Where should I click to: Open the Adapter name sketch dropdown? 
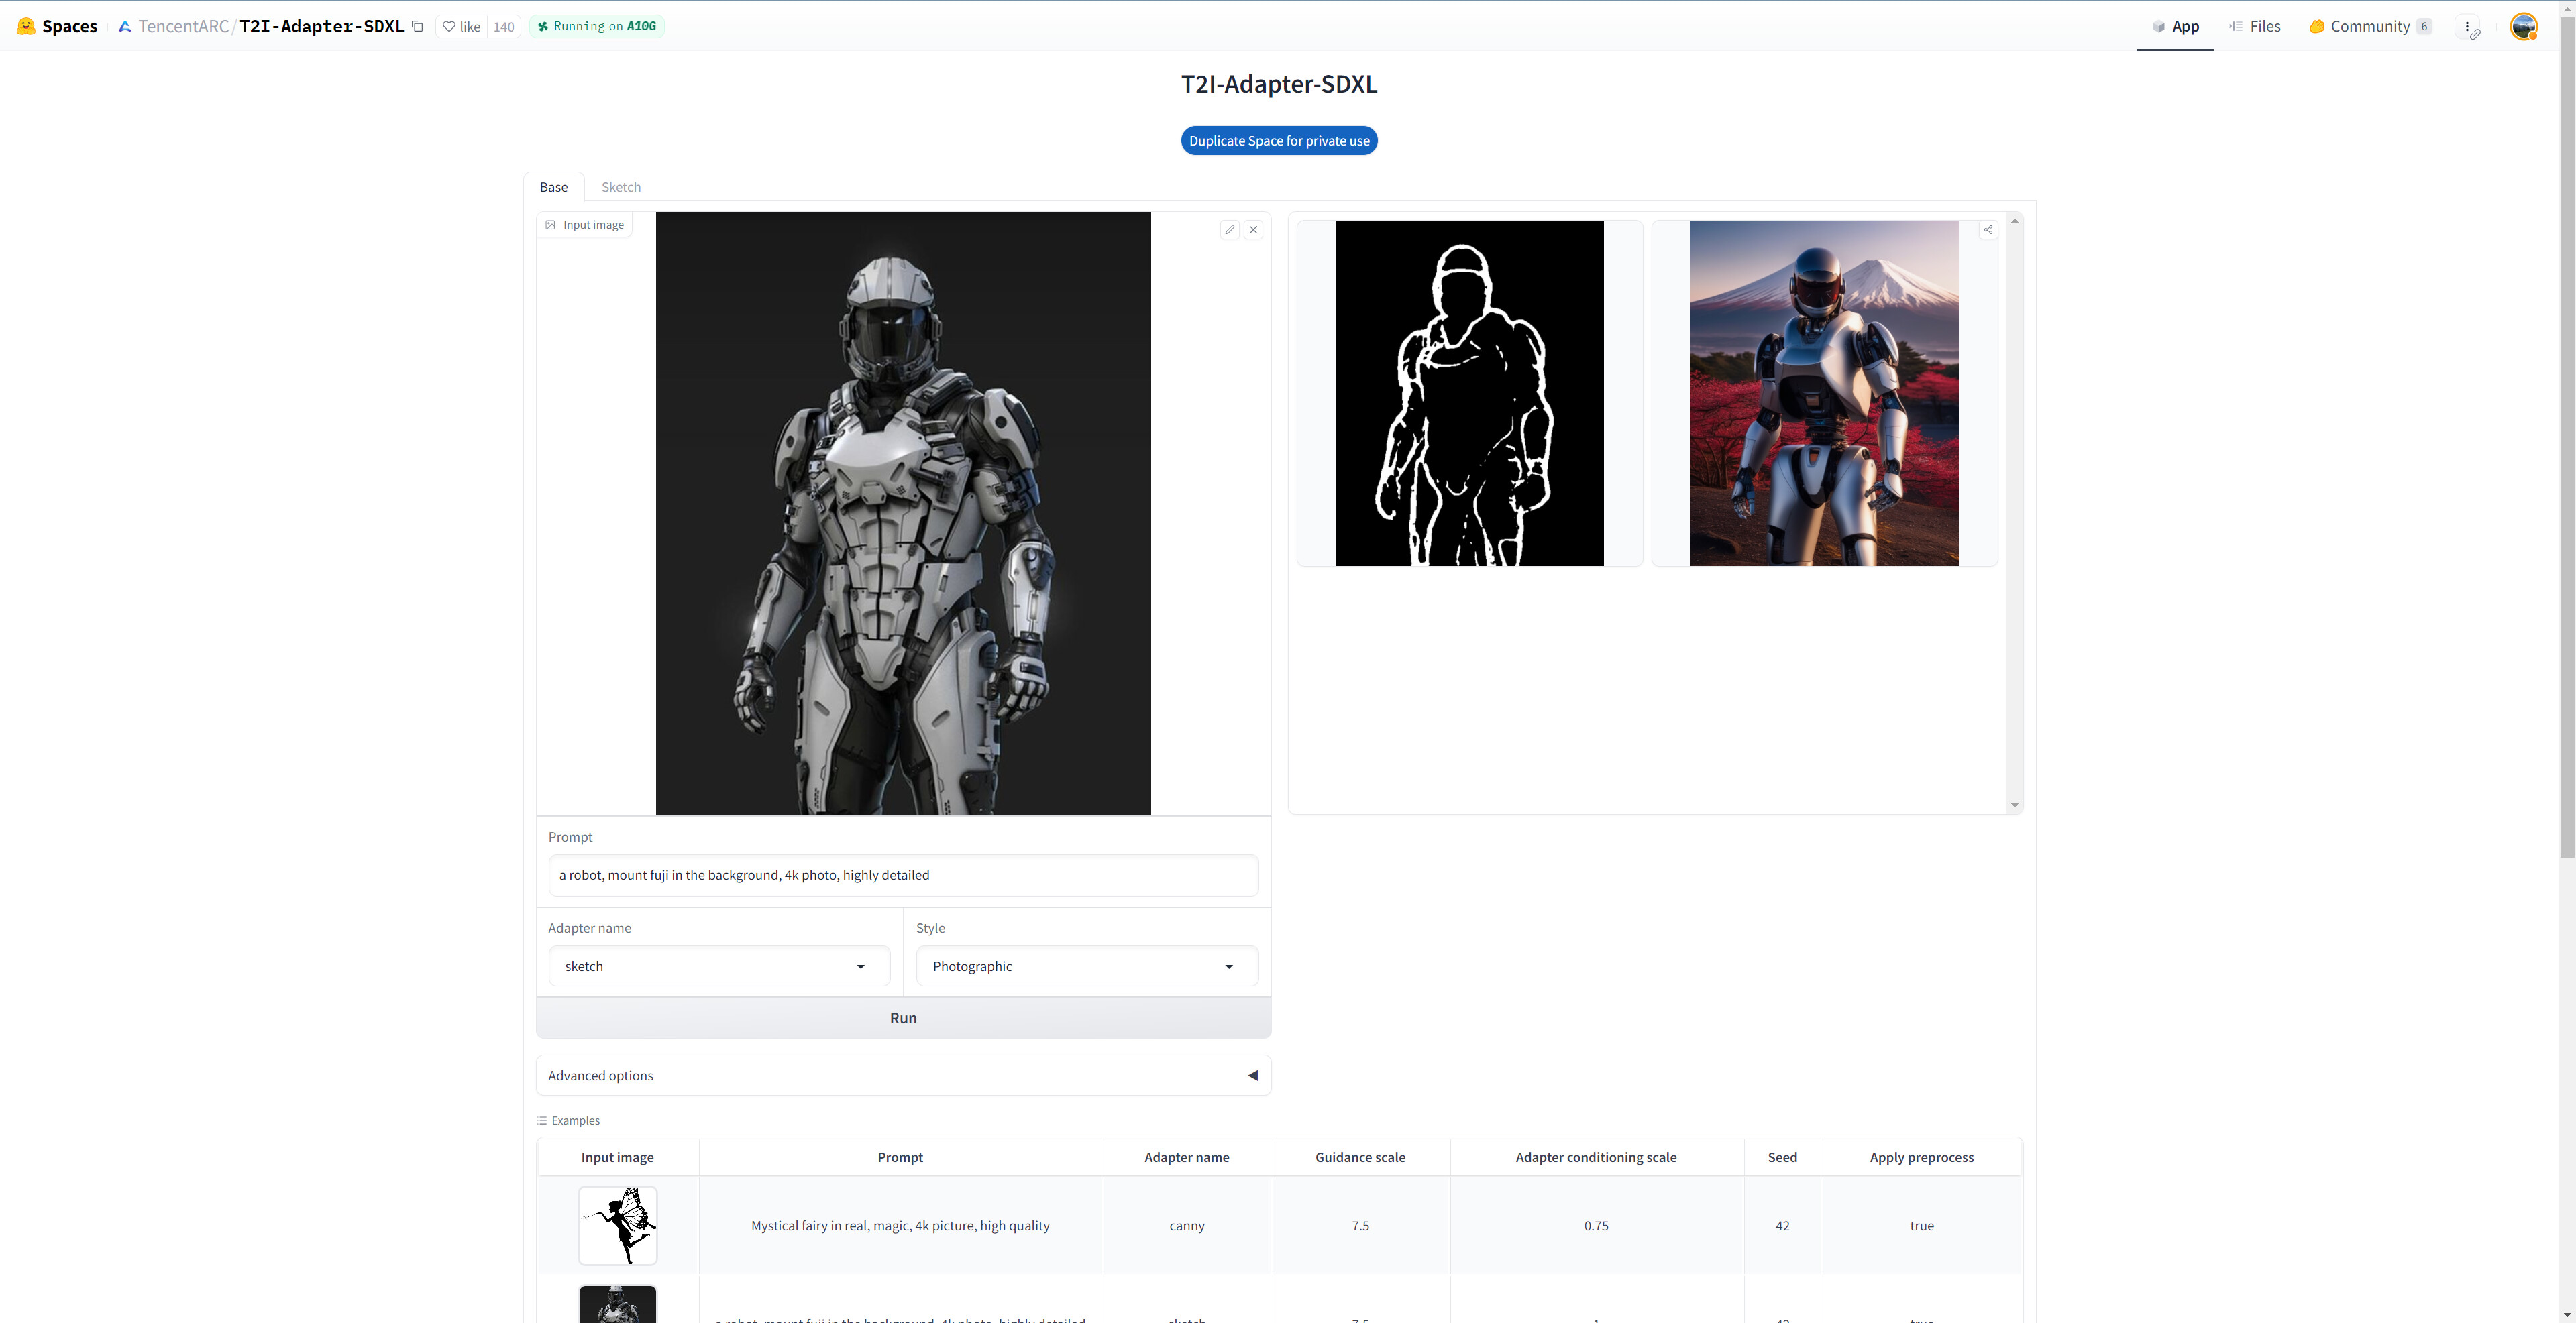tap(718, 966)
